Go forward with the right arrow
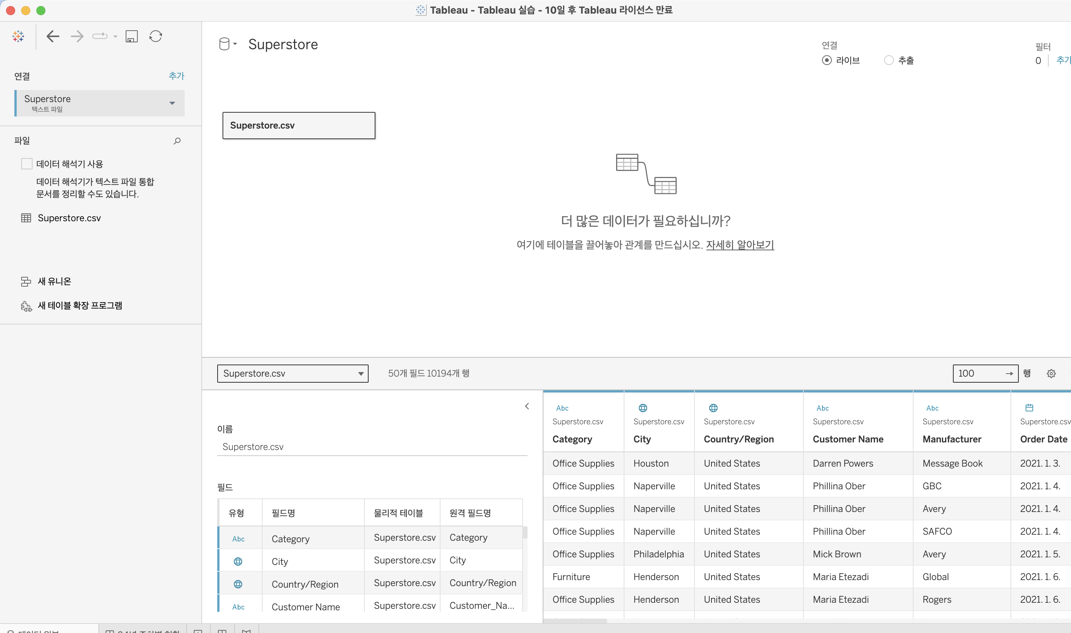1071x633 pixels. (77, 36)
